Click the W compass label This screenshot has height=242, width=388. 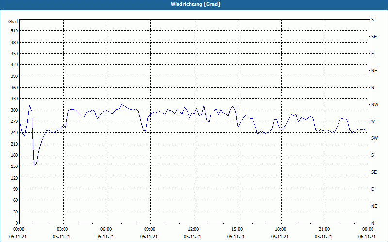(373, 121)
